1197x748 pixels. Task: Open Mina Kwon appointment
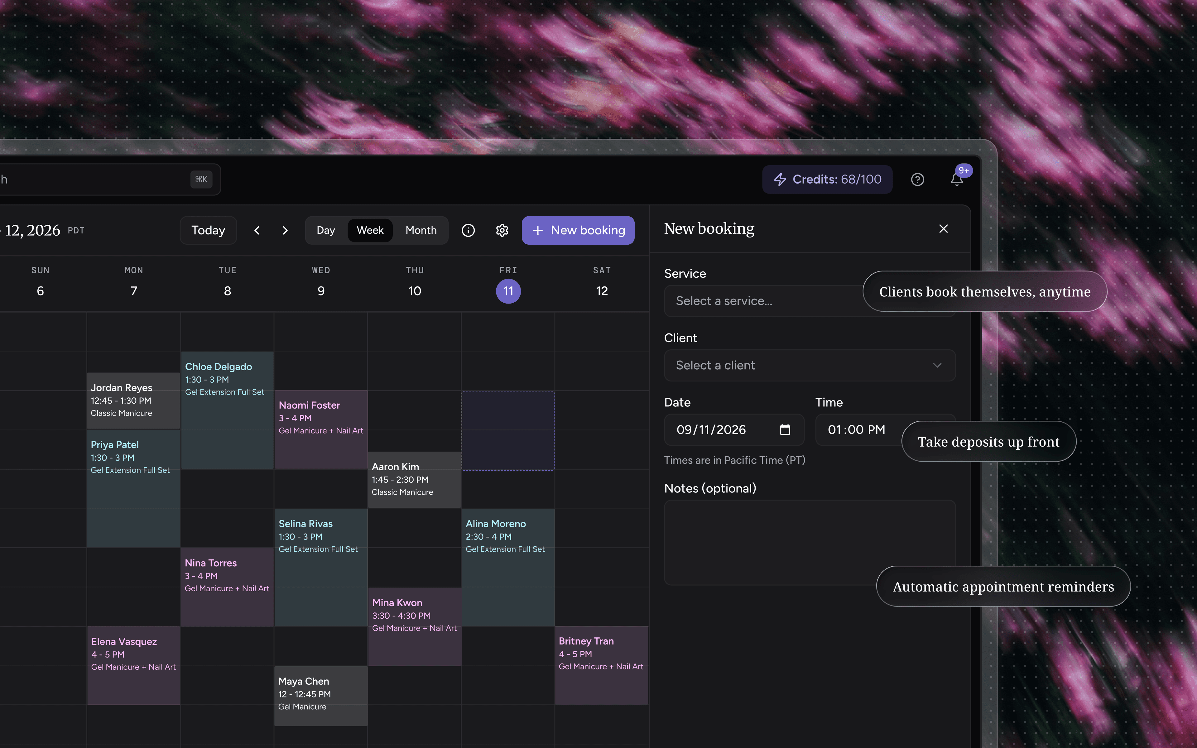415,627
